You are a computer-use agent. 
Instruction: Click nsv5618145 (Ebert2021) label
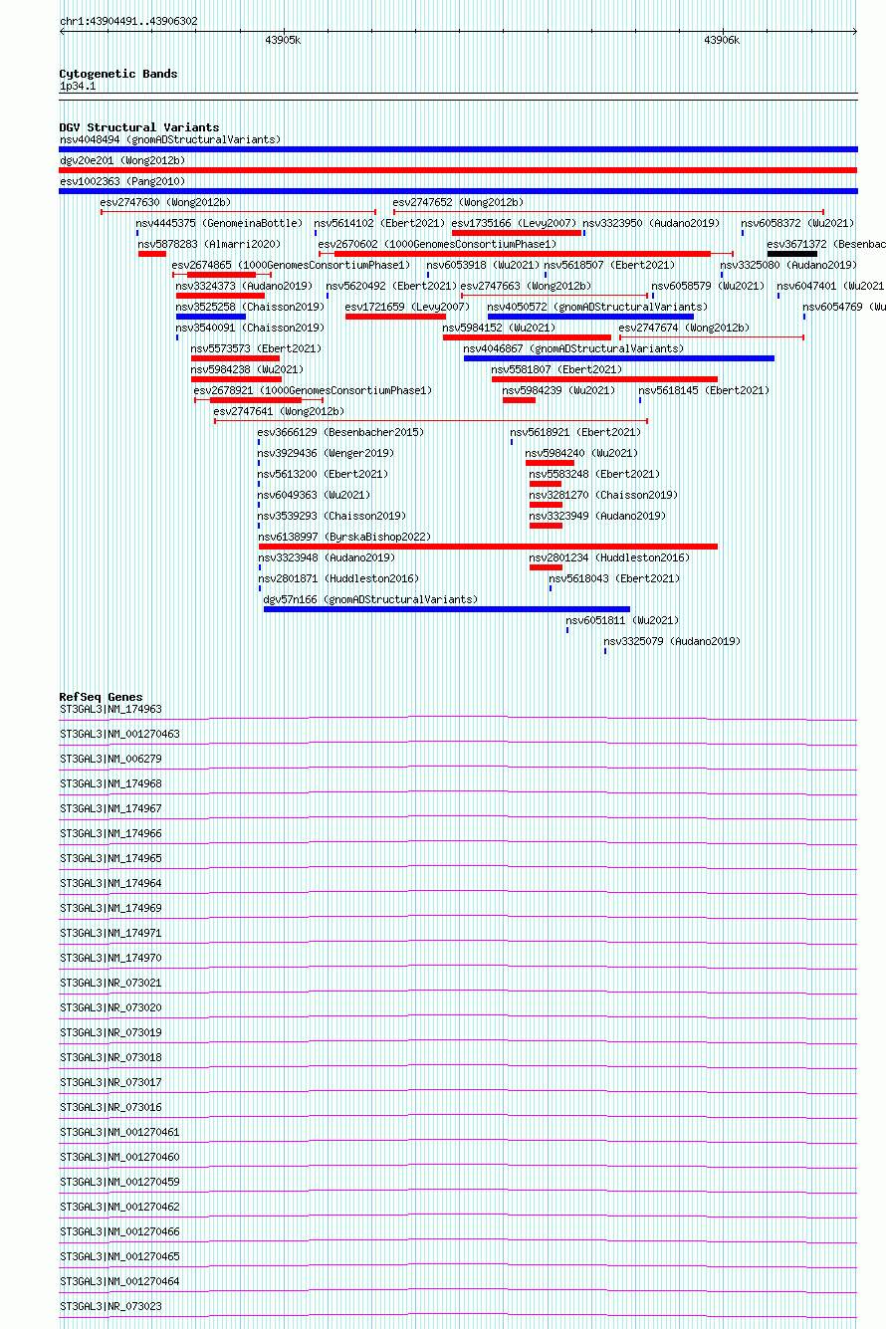click(x=705, y=390)
